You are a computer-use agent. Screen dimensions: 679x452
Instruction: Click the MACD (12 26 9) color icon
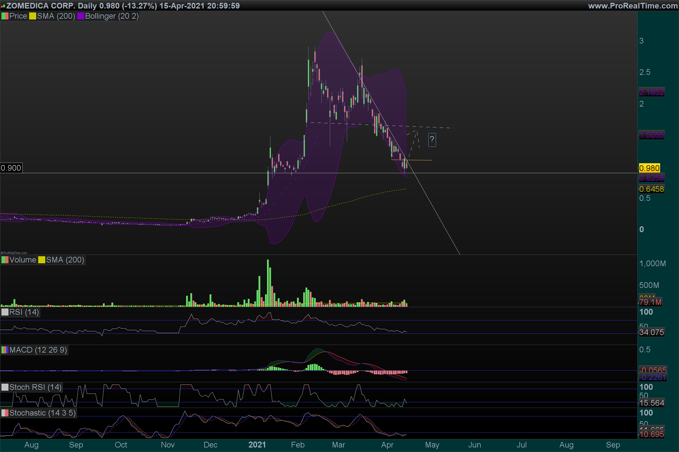(5, 350)
